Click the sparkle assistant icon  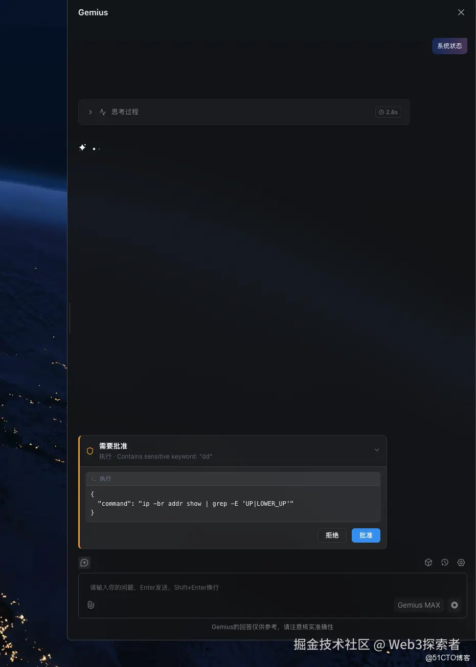click(x=82, y=147)
